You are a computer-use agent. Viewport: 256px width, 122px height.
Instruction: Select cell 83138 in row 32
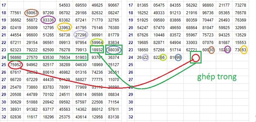point(114,117)
